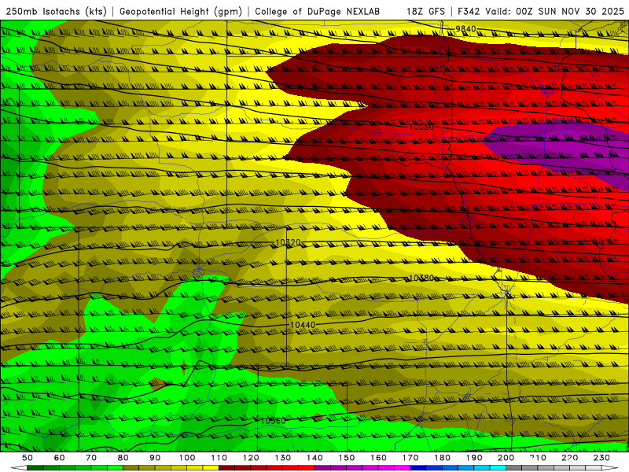Click the 10080 height contour label
The width and height of the screenshot is (629, 472).
point(421,127)
